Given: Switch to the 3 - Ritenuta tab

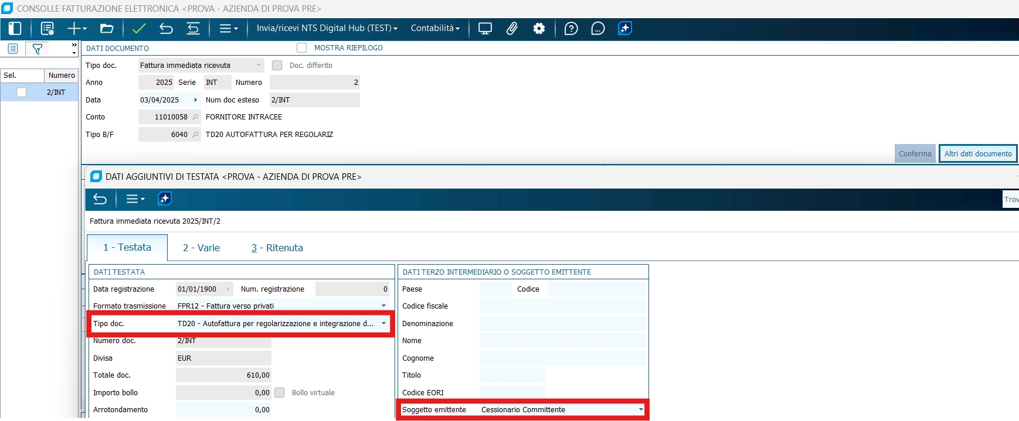Looking at the screenshot, I should [x=277, y=248].
